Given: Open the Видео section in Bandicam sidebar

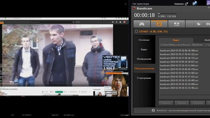Looking at the screenshot, I should (x=144, y=49).
